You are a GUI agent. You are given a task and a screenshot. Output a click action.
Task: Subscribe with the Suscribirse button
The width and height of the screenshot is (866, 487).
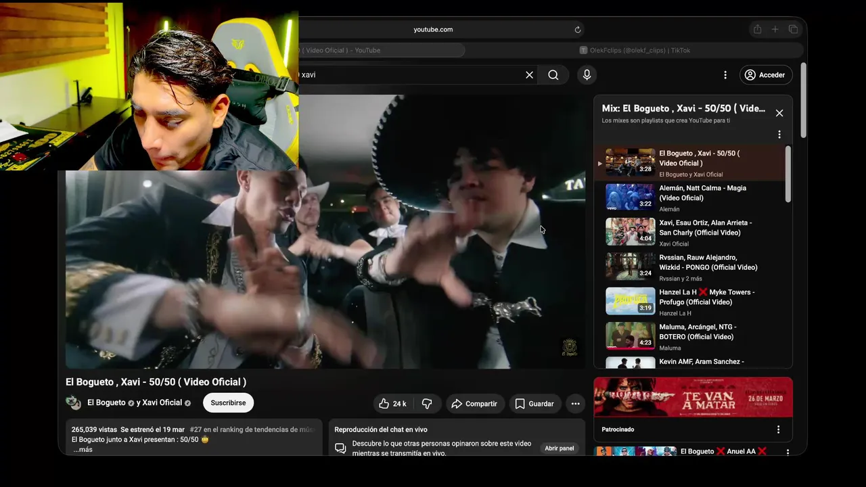[x=228, y=402]
